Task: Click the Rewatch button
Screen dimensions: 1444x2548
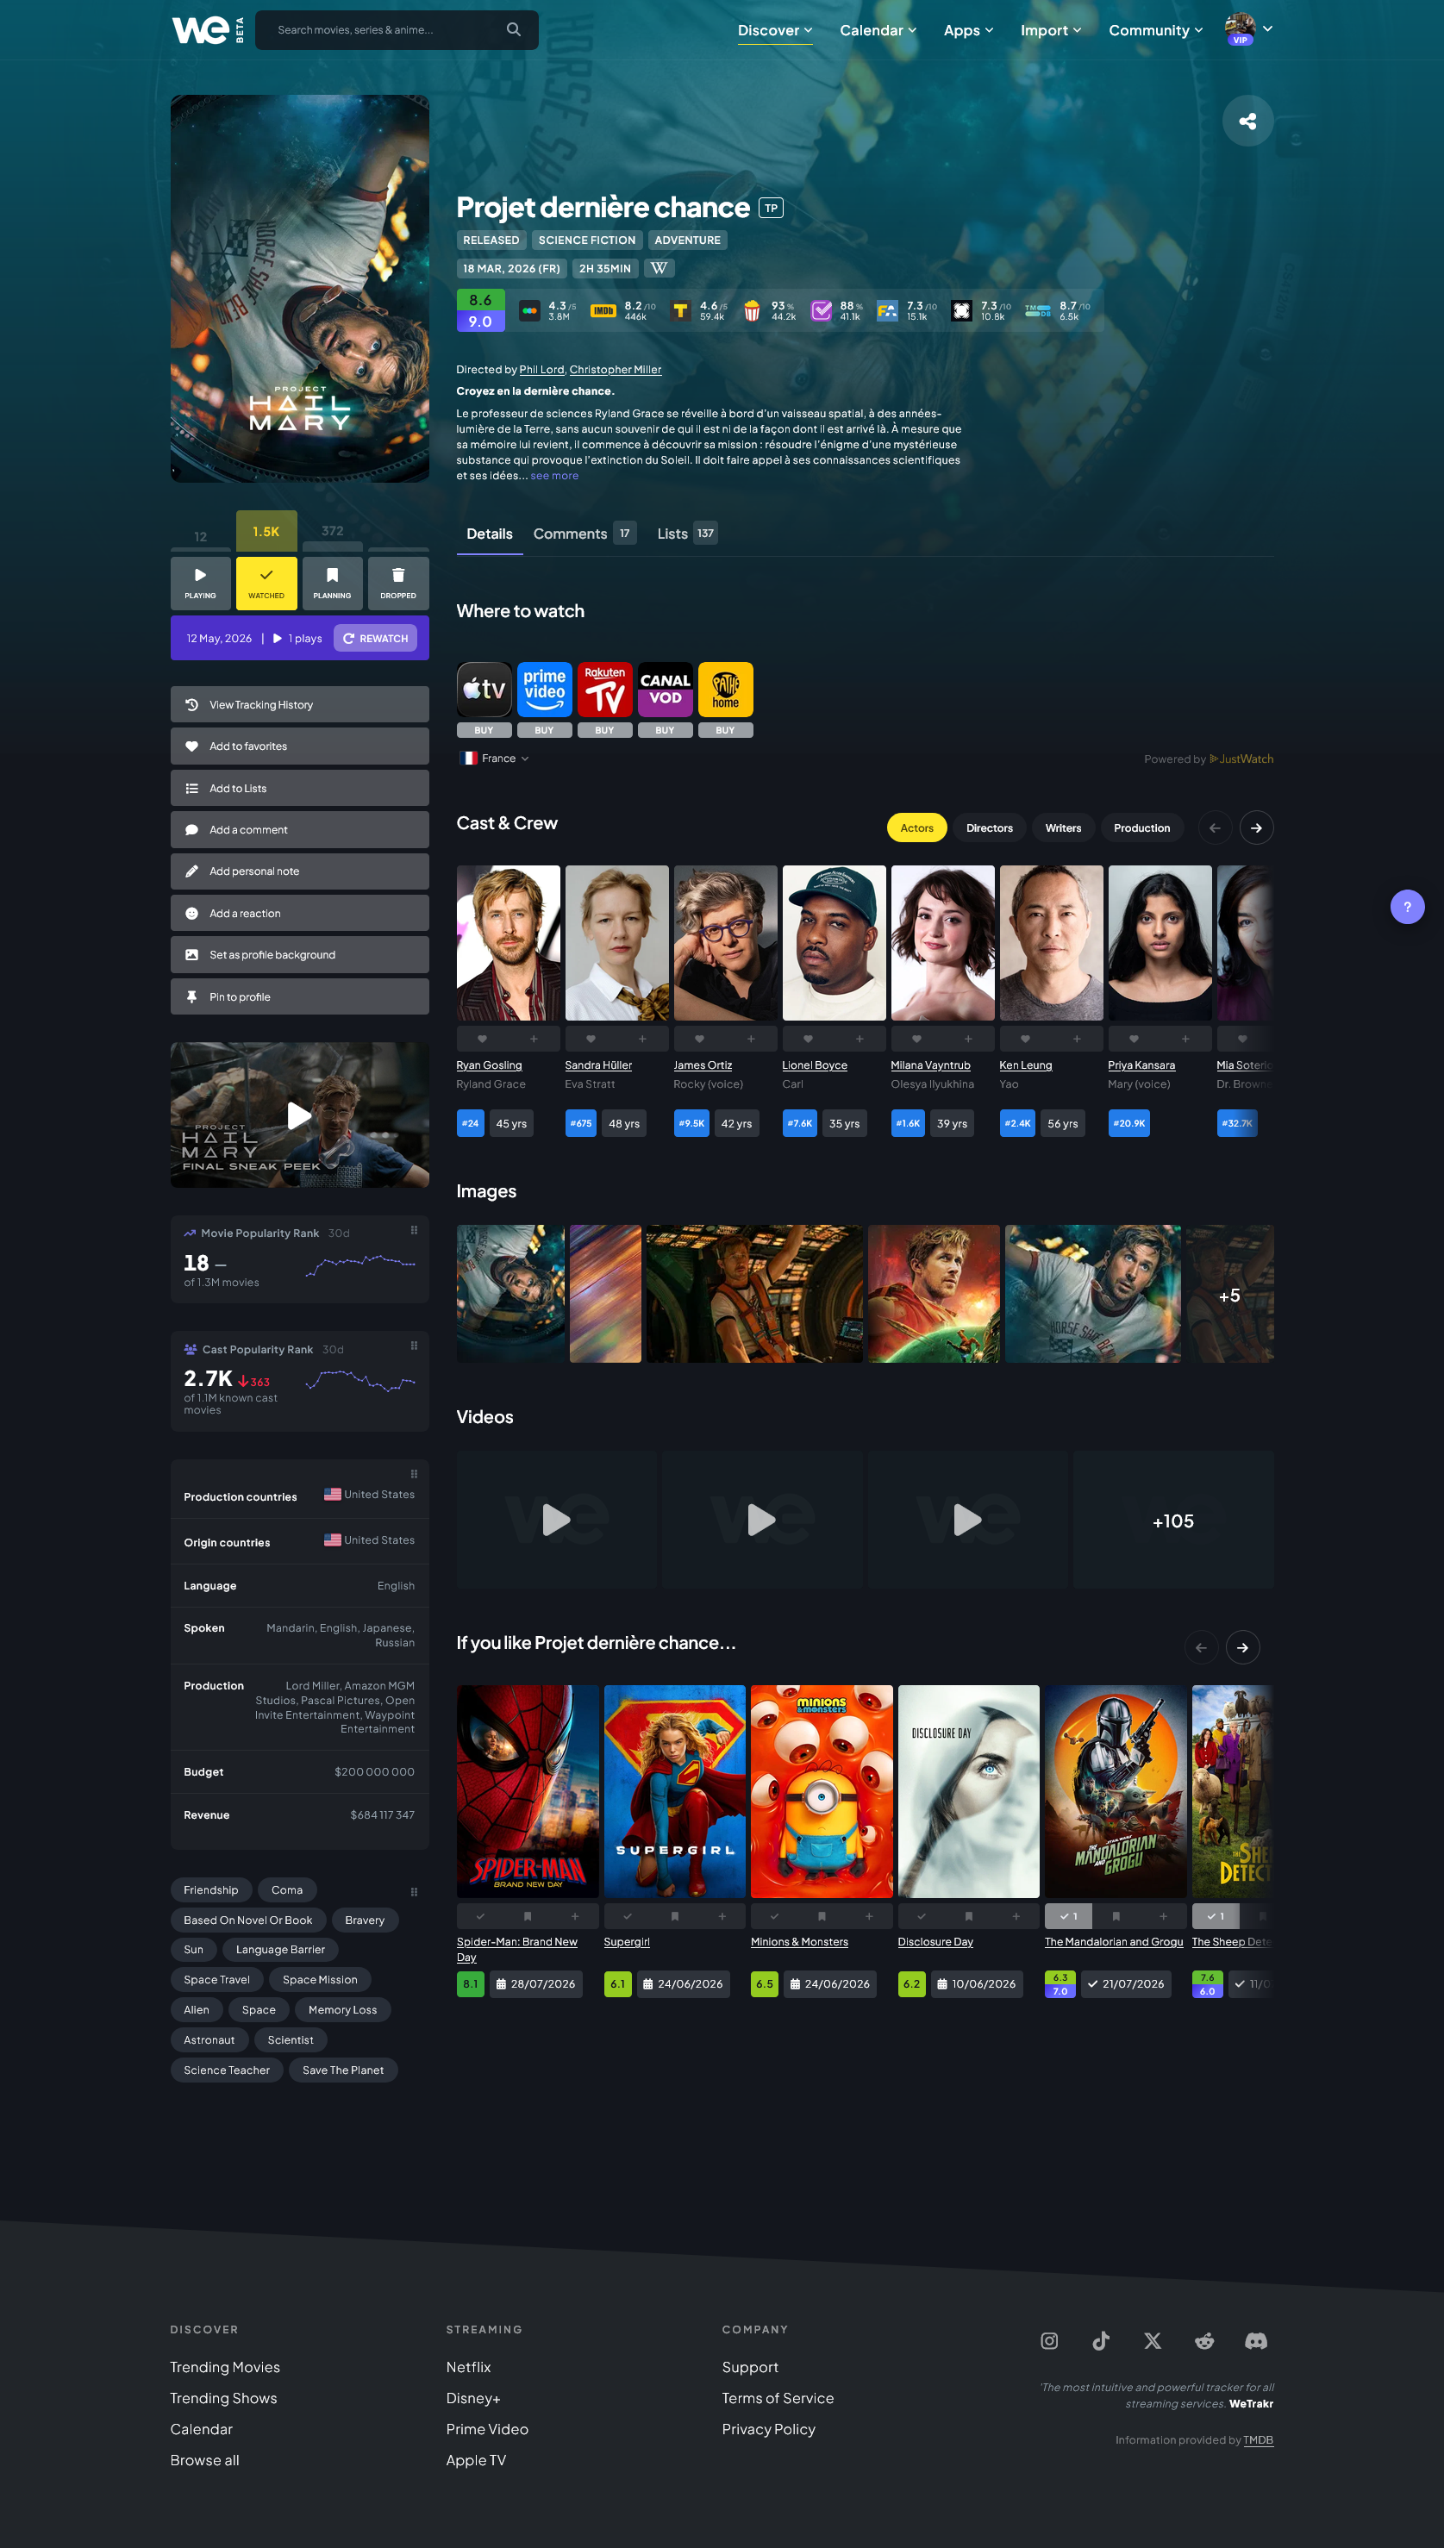Action: (x=376, y=639)
